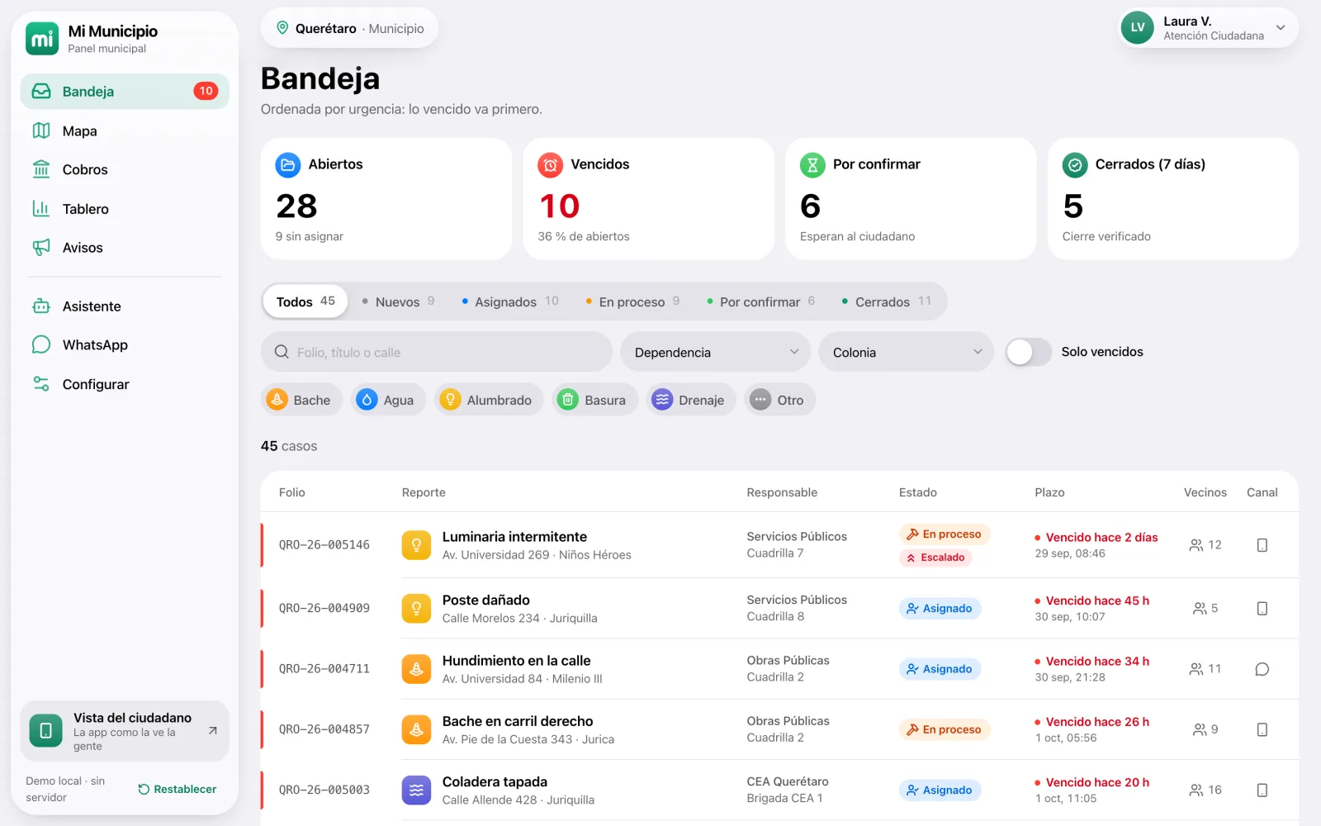Screen dimensions: 1321x826
Task: Click phone channel icon for Luminaria intermitente
Action: click(x=1262, y=545)
